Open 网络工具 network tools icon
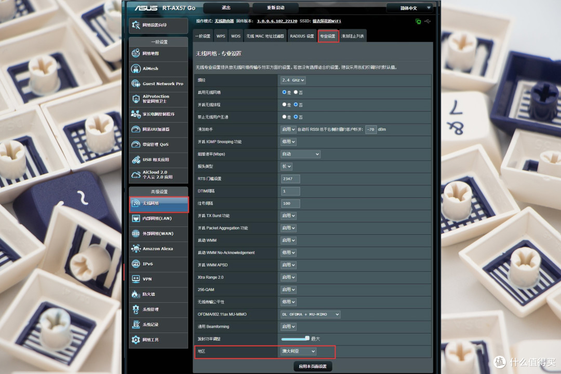 pos(136,340)
